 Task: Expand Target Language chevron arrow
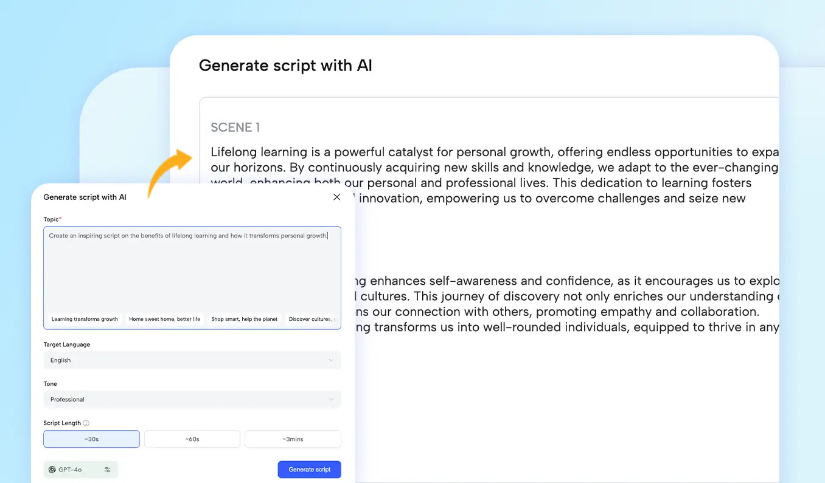[331, 360]
